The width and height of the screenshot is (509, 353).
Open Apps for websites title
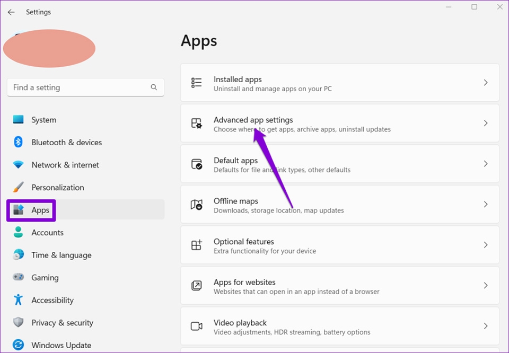(x=244, y=282)
